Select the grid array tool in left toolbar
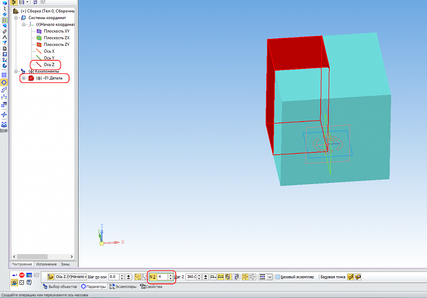Viewport: 427px width, 298px height. pyautogui.click(x=5, y=75)
